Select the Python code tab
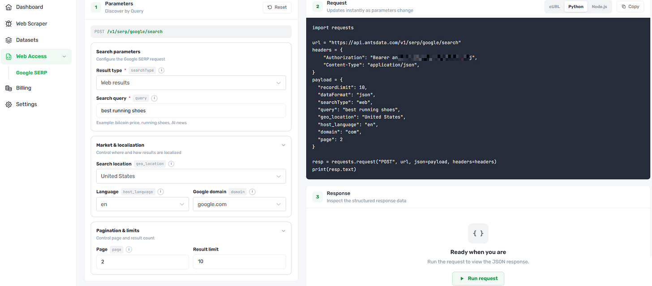 click(x=576, y=7)
